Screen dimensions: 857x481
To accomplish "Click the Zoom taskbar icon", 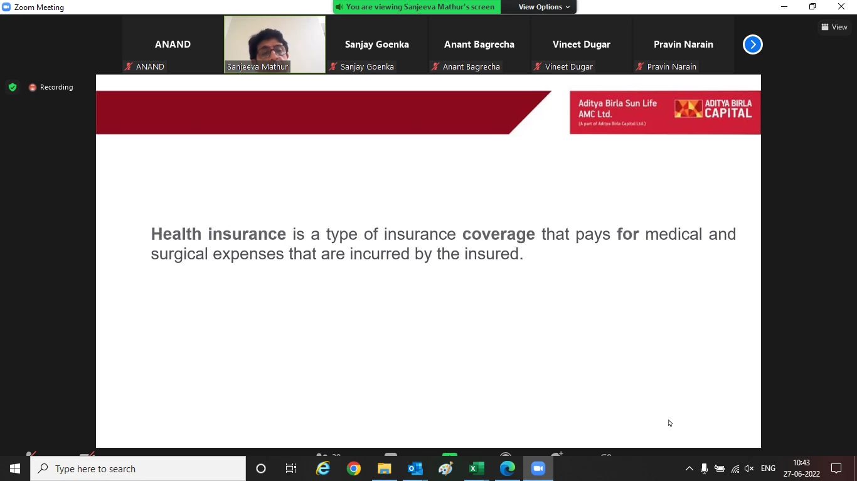I will tap(538, 468).
